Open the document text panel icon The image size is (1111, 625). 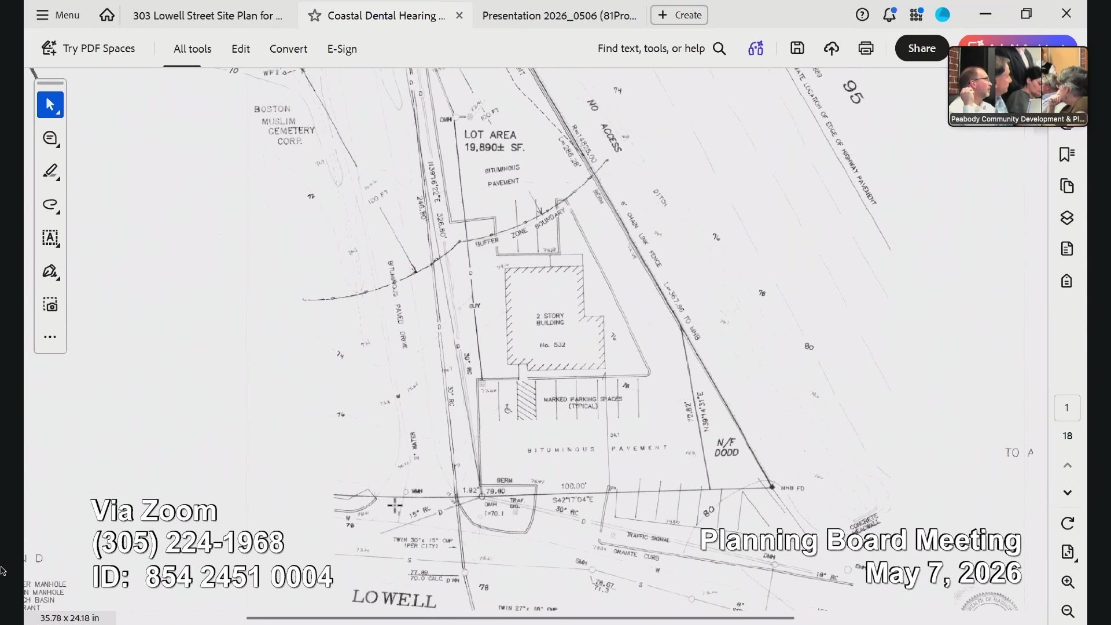pyautogui.click(x=1067, y=249)
